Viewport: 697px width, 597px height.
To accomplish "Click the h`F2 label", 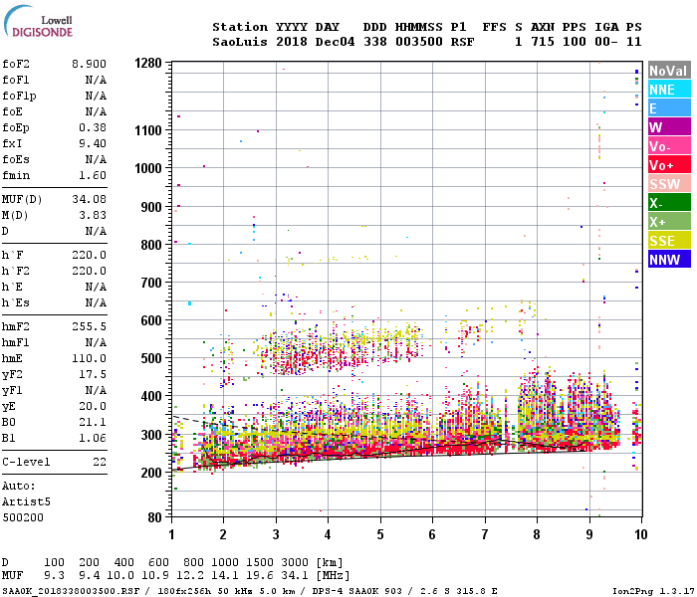I will [x=16, y=271].
